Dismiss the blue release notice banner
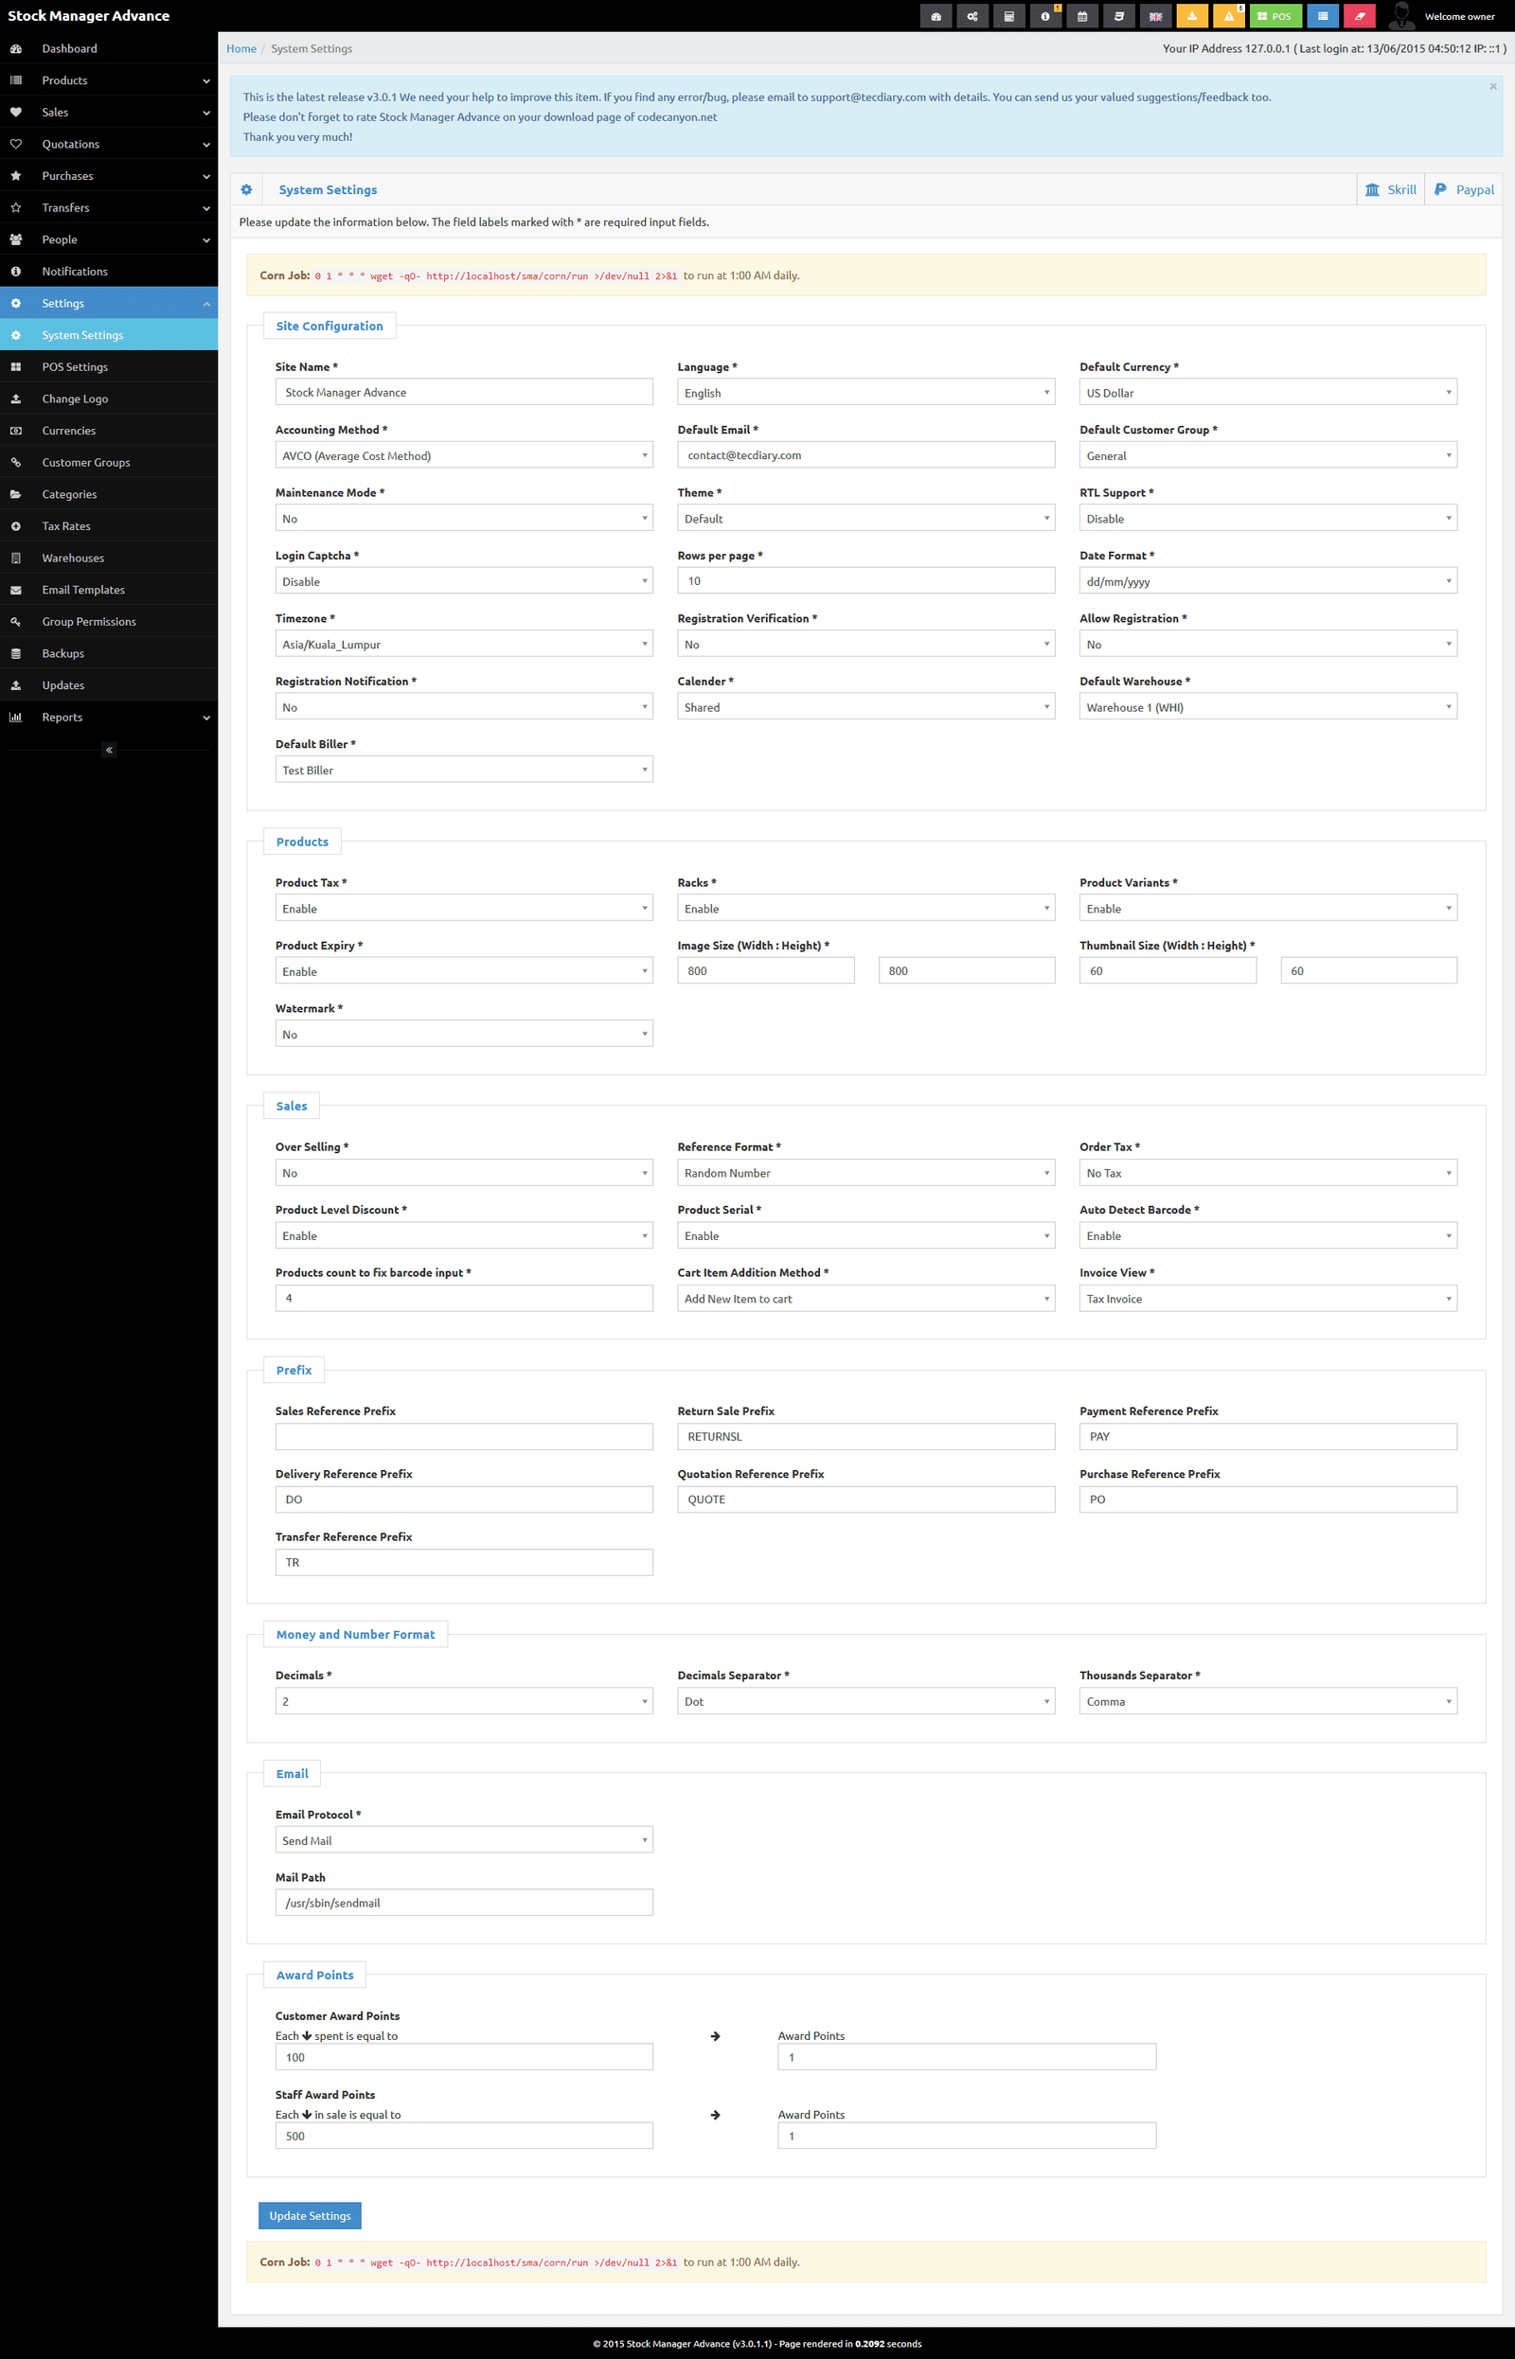This screenshot has height=2359, width=1515. coord(1492,86)
